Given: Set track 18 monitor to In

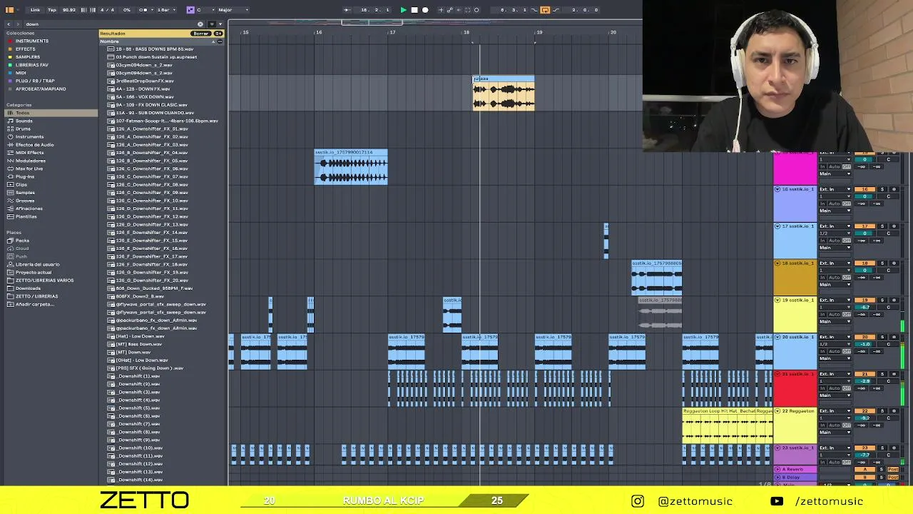Looking at the screenshot, I should coord(822,278).
